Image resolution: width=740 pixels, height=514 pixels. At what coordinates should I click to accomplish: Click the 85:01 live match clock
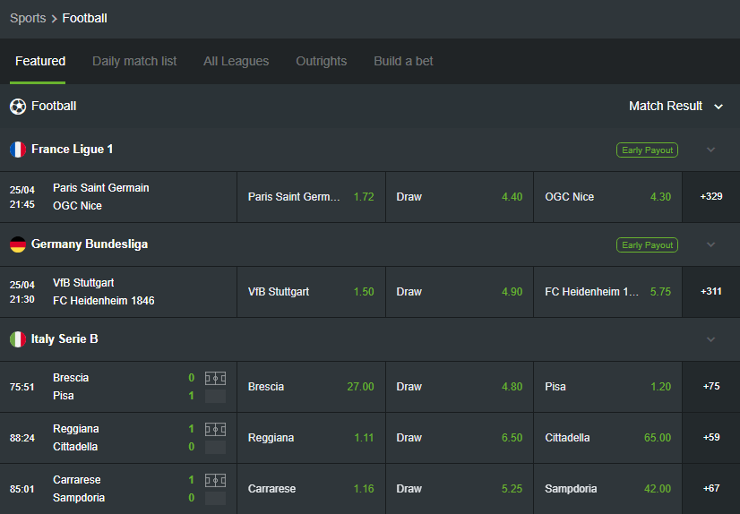[22, 489]
